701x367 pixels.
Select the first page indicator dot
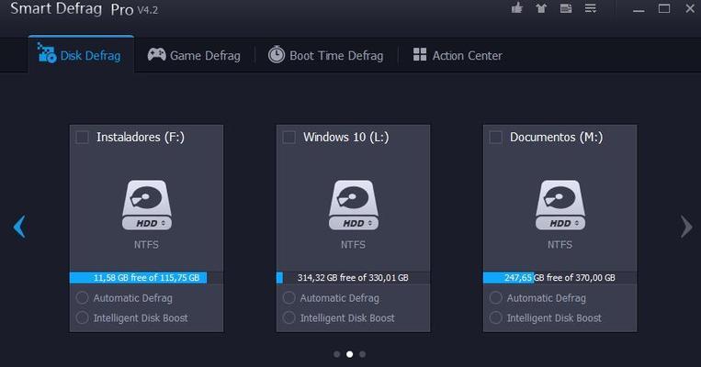point(336,354)
